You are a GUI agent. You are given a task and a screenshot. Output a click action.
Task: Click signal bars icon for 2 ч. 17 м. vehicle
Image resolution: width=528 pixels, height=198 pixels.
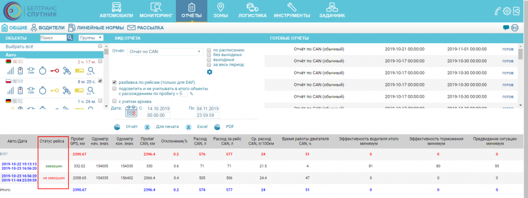(x=11, y=71)
